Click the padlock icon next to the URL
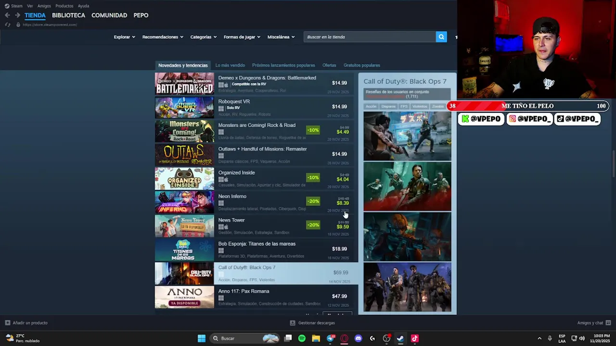Screen dimensions: 616x346 pyautogui.click(x=18, y=25)
